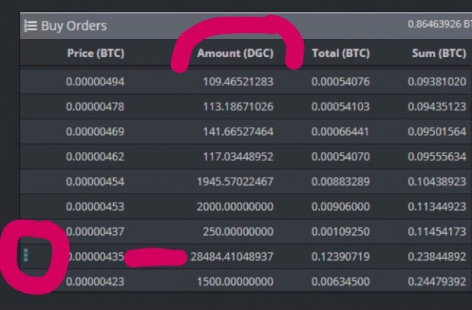This screenshot has height=310, width=472.
Task: Click the 2000.00000000 amount cell
Action: (x=235, y=207)
